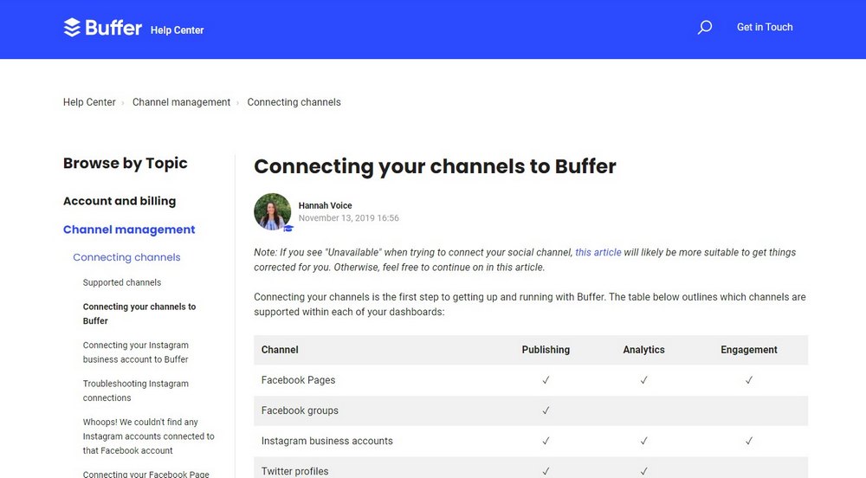Click Facebook groups Publishing checkmark
This screenshot has height=478, width=866.
[x=546, y=410]
